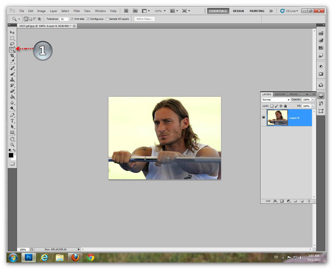
Task: Select the Blur tool
Action: (x=12, y=102)
